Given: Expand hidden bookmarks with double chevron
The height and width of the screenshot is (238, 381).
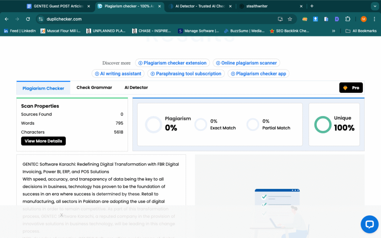Looking at the screenshot, I should [x=333, y=31].
